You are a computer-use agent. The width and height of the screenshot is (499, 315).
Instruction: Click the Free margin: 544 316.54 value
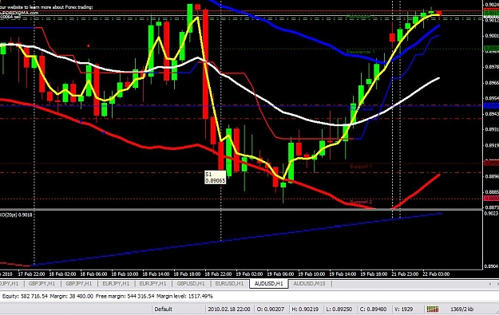coord(125,296)
